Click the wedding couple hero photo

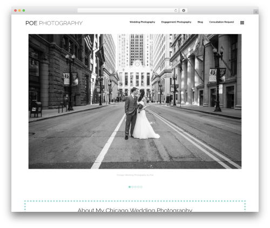coord(135,101)
